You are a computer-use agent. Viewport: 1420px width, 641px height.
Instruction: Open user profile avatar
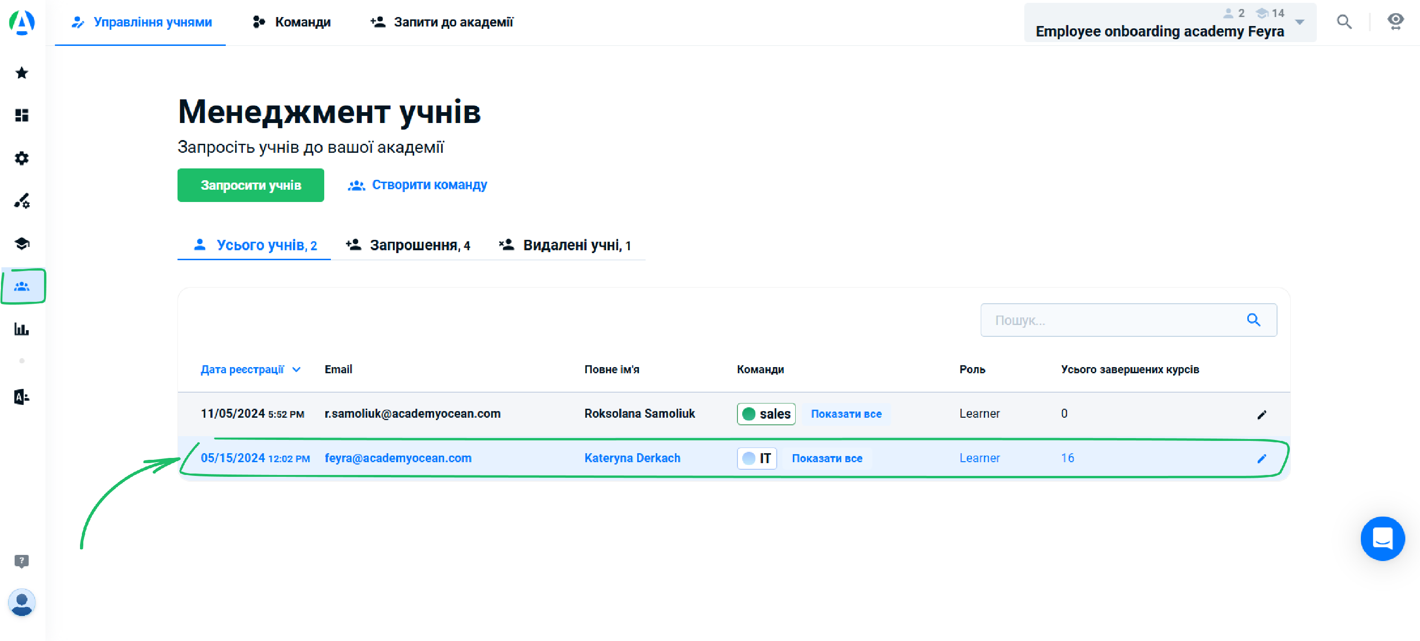coord(22,602)
